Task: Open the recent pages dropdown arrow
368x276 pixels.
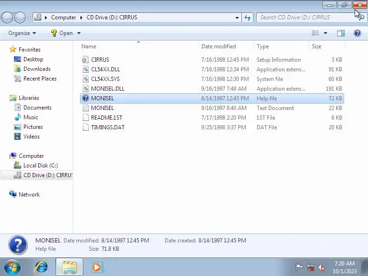Action: pos(29,17)
